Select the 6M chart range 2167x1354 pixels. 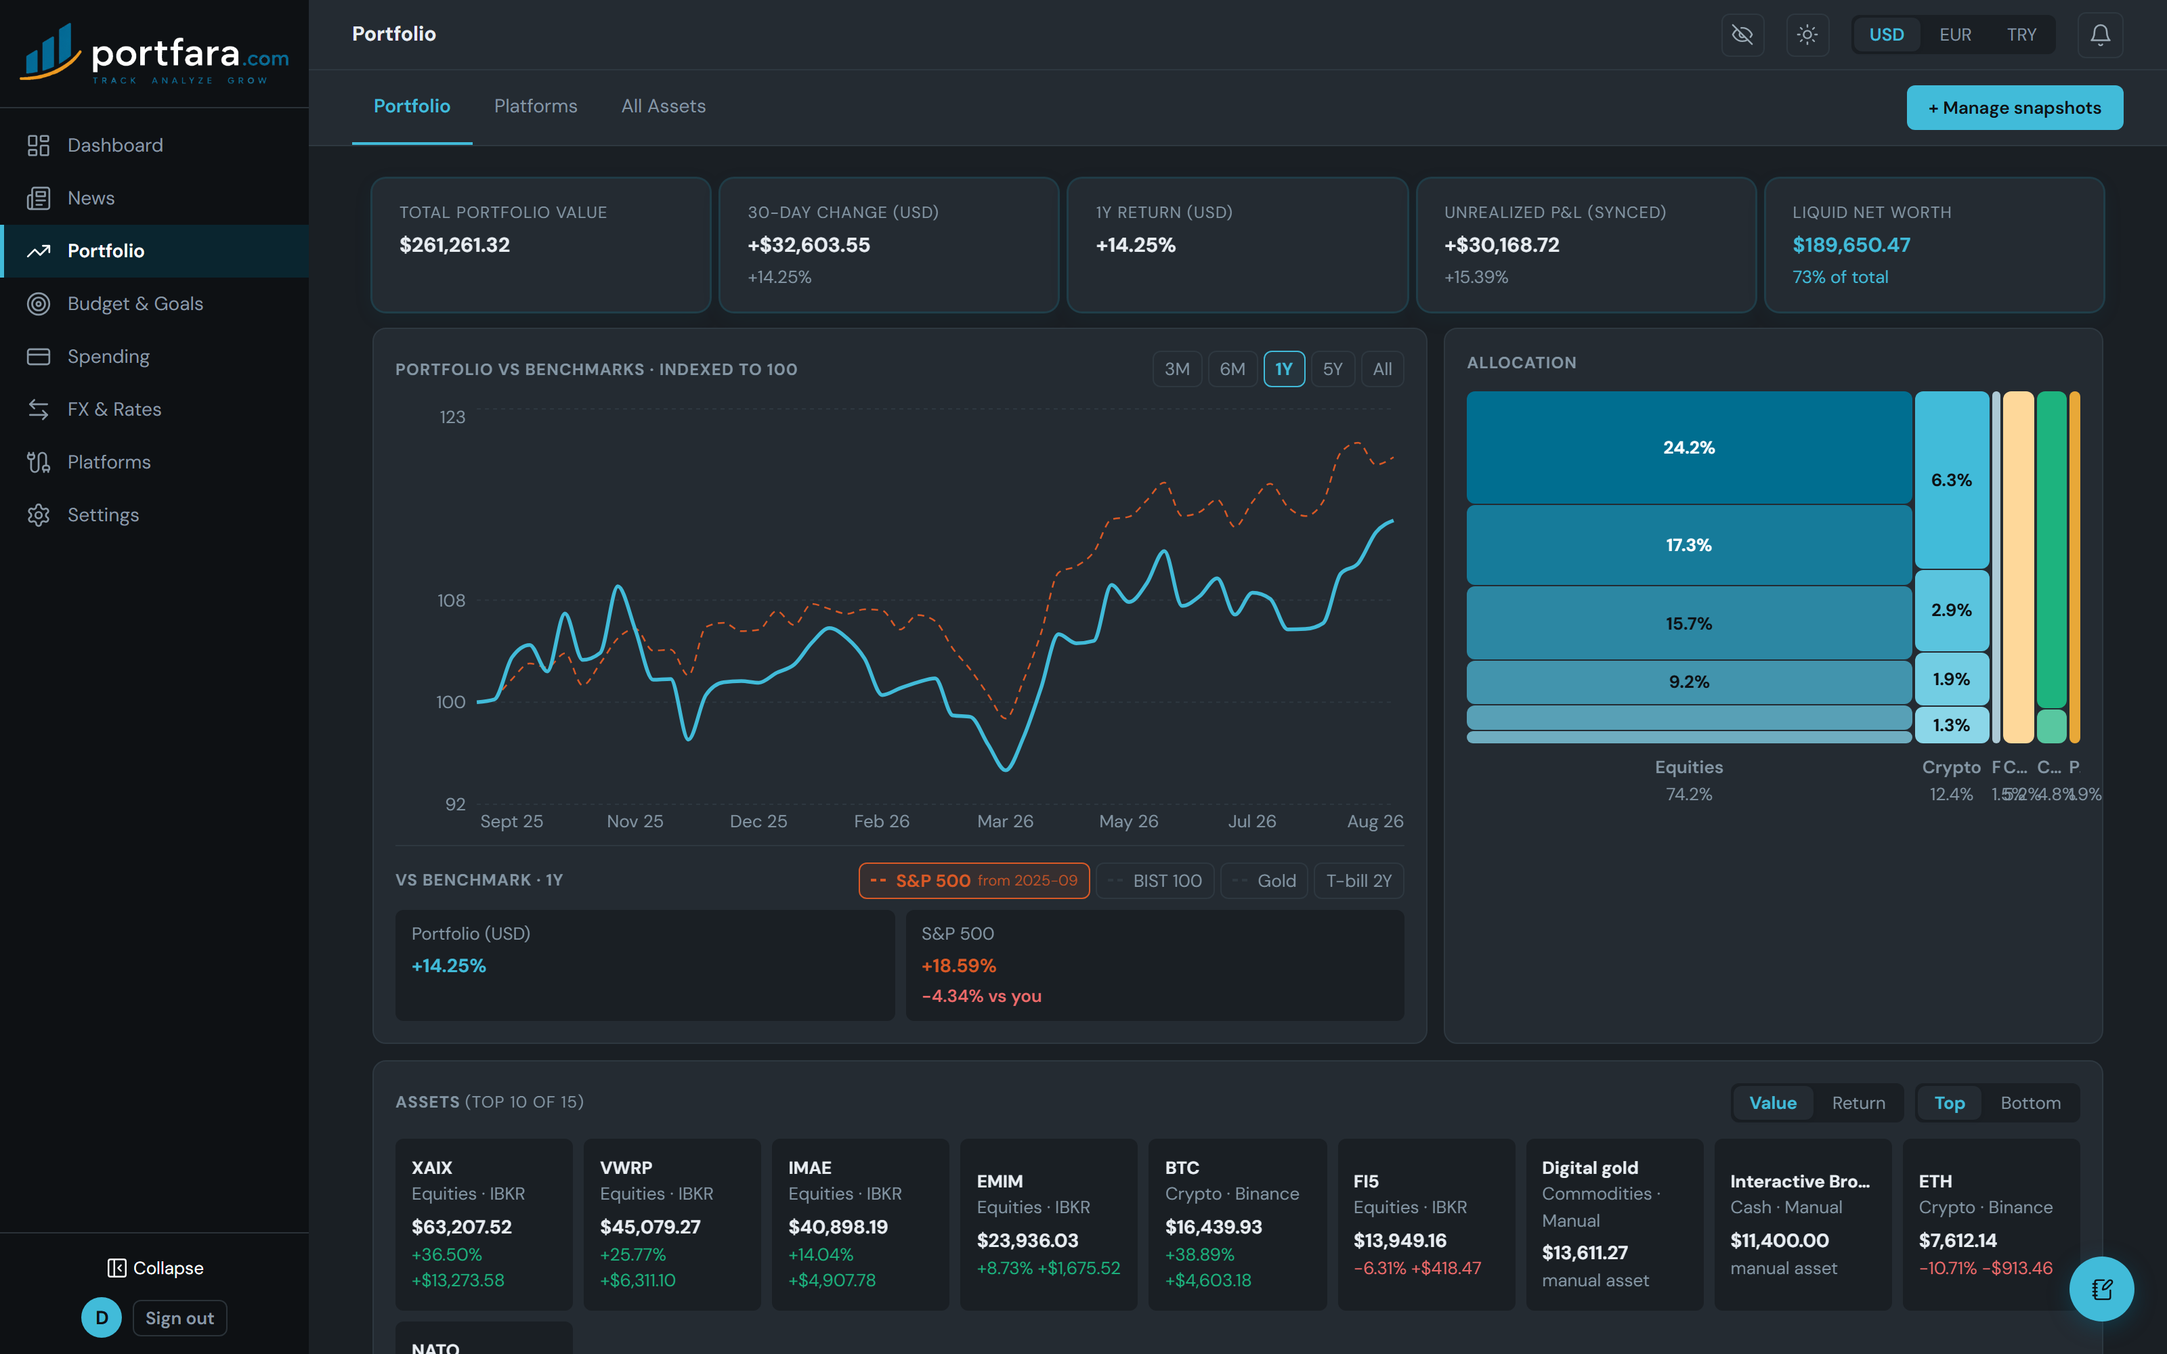(x=1232, y=369)
